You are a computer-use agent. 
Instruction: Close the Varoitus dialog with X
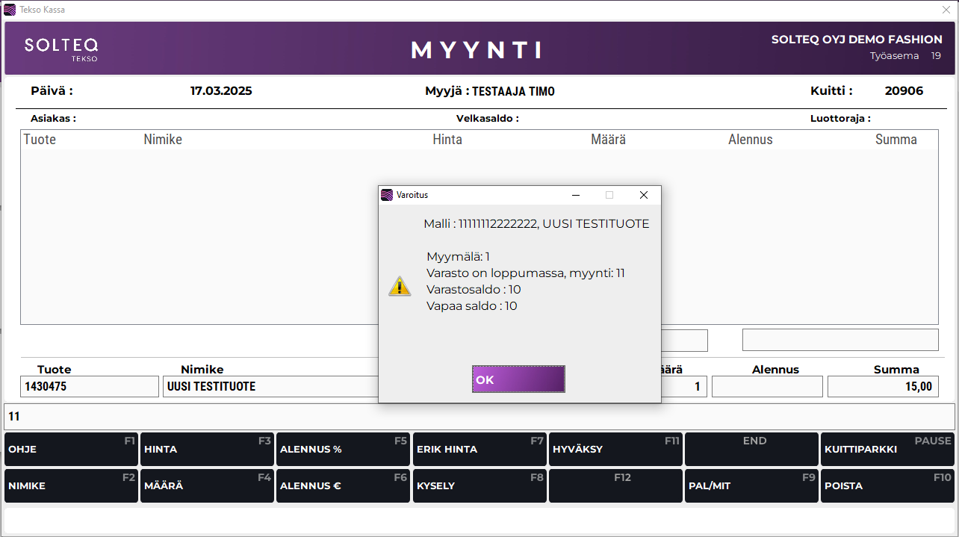pyautogui.click(x=643, y=195)
